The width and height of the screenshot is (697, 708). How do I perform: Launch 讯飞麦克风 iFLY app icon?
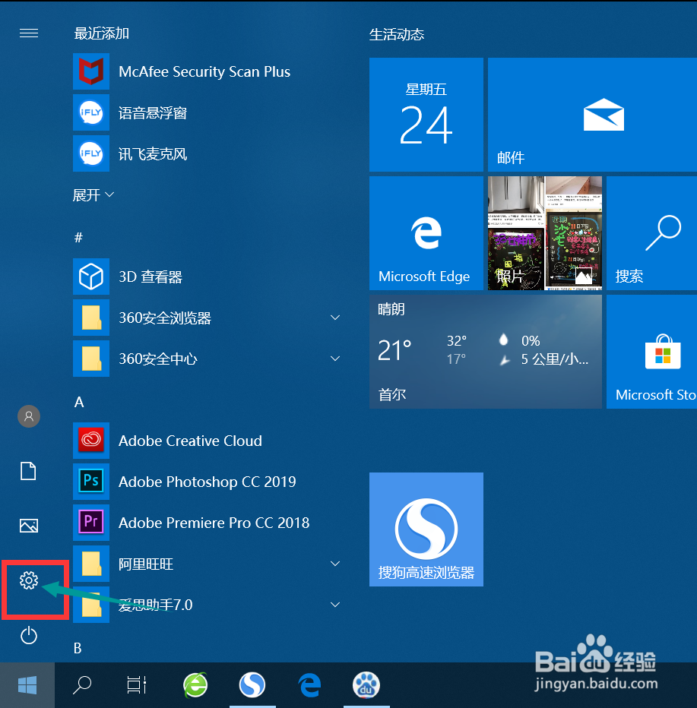(x=91, y=153)
